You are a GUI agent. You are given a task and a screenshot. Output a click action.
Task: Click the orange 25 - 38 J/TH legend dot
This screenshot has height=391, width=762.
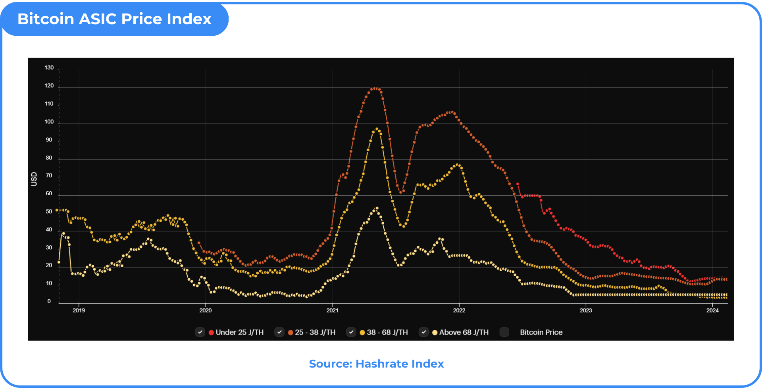click(291, 333)
